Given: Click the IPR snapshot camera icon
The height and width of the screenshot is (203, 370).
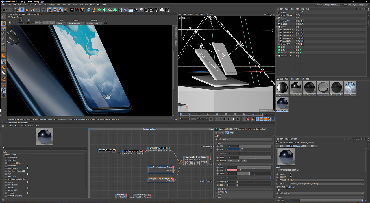Looking at the screenshot, I should coord(105,23).
